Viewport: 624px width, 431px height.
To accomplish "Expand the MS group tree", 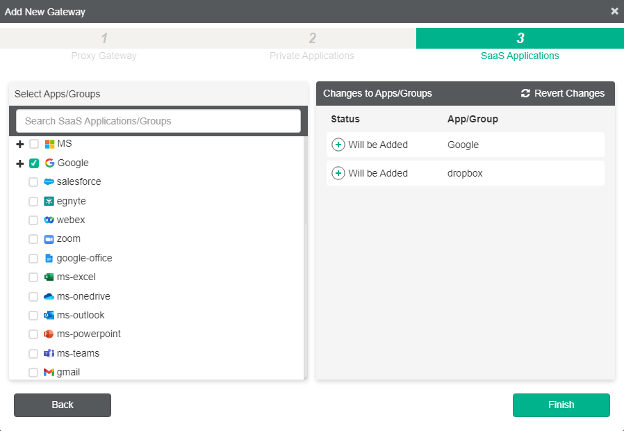I will click(19, 143).
